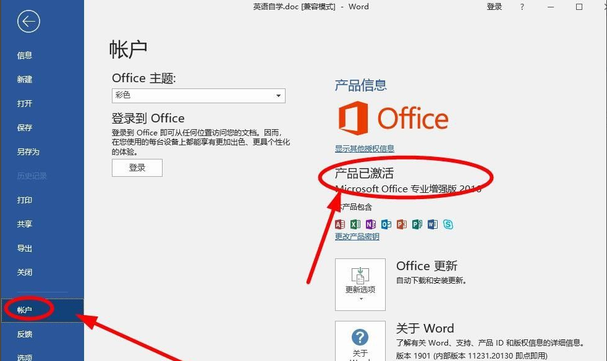This screenshot has width=607, height=361.
Task: Open the 另存为 sidebar item
Action: [x=28, y=152]
